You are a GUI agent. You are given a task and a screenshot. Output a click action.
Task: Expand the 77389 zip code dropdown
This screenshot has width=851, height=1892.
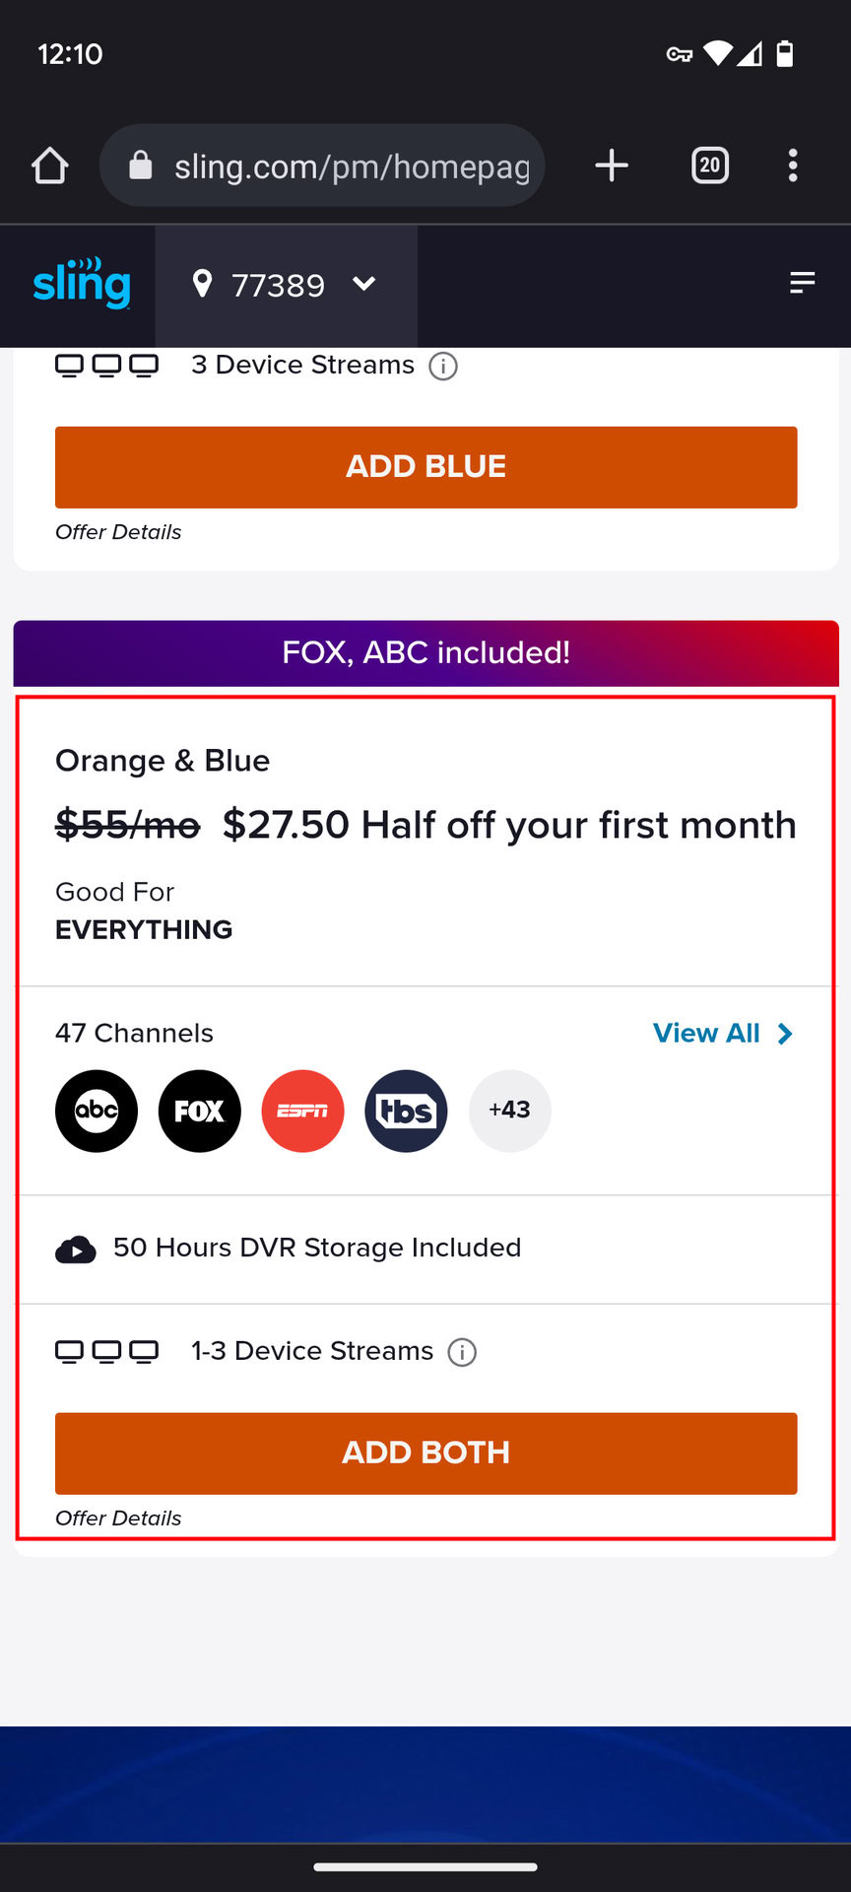tap(363, 285)
